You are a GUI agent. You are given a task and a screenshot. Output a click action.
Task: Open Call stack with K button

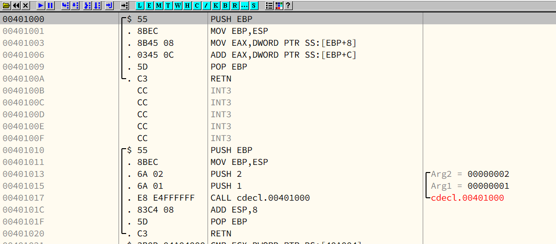216,6
